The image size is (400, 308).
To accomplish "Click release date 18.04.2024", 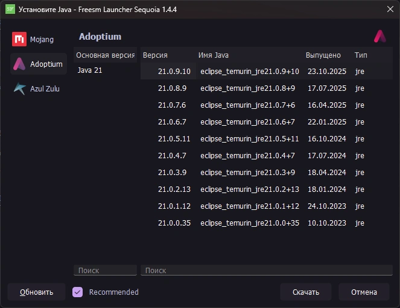I will click(x=327, y=172).
